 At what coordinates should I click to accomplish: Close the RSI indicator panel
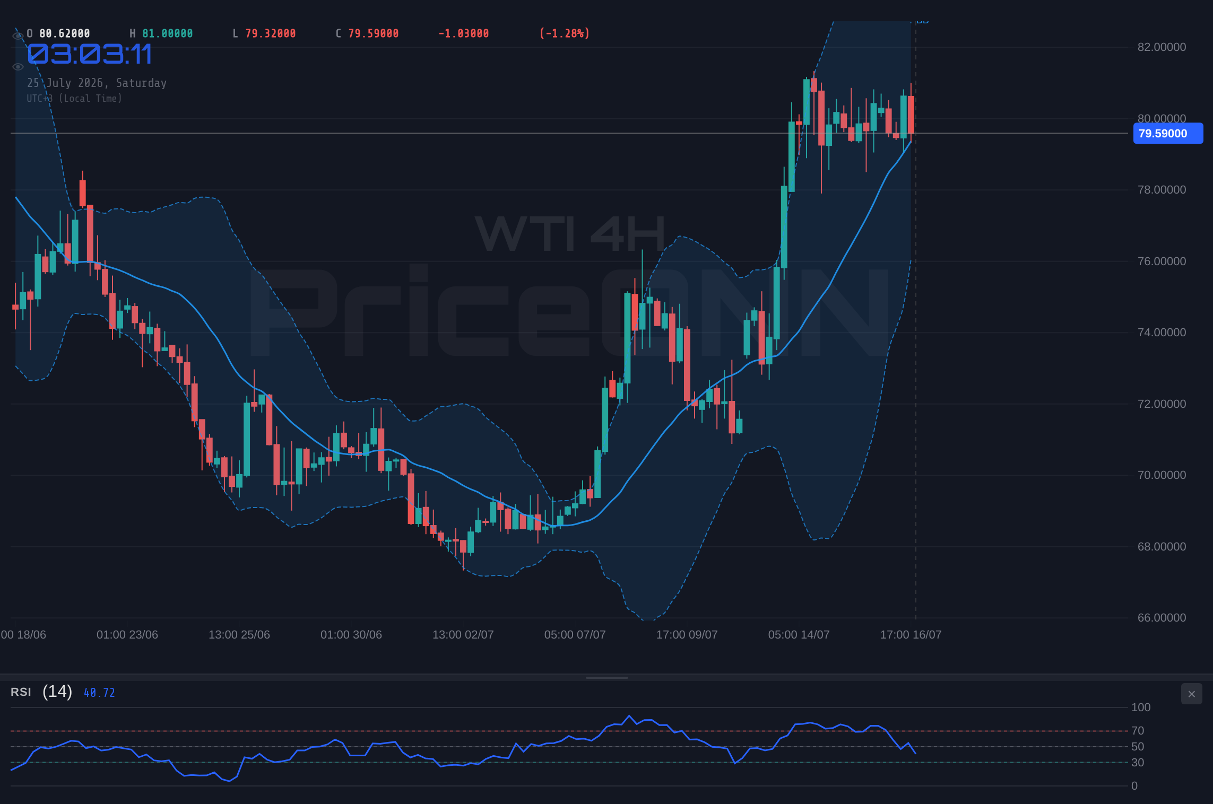click(x=1191, y=694)
